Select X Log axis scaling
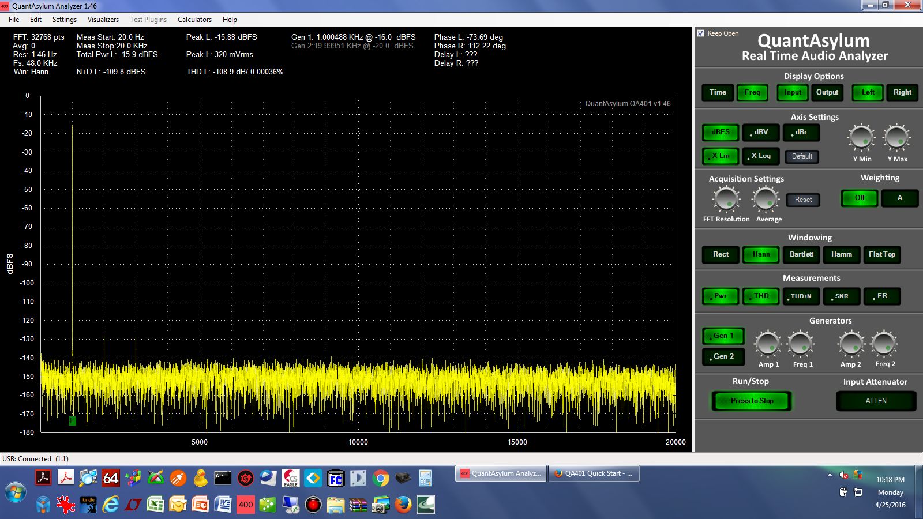 pos(761,156)
